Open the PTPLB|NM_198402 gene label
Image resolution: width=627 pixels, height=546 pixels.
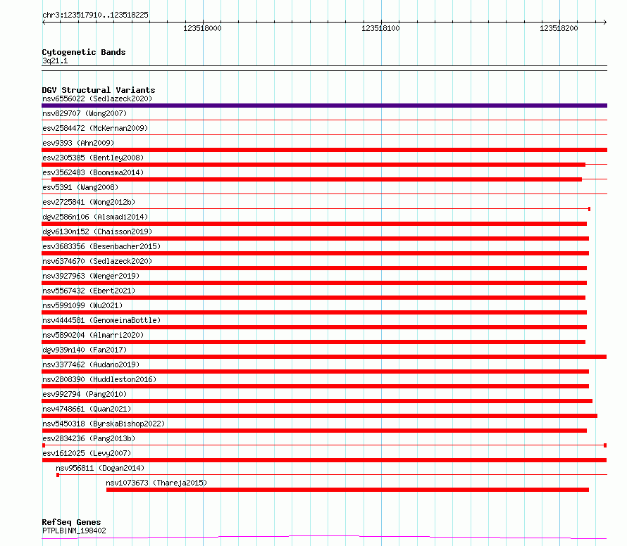click(x=74, y=531)
